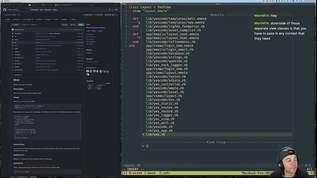Viewport: 317px width, 178px height.
Task: Select lib/yescode/database.rb in results
Action: click(168, 53)
